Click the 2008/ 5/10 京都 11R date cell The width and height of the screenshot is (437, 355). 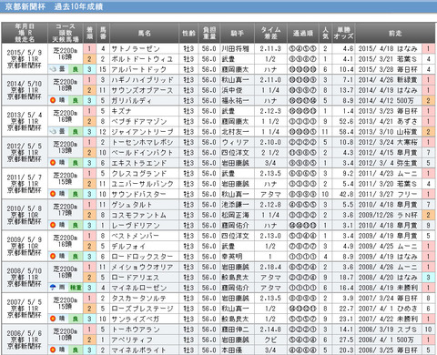[25, 277]
